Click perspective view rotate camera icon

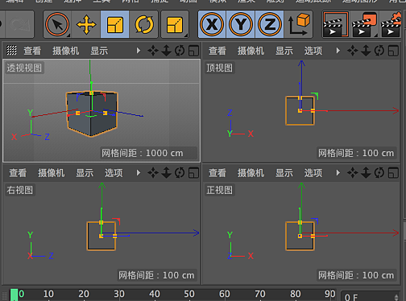coord(180,51)
